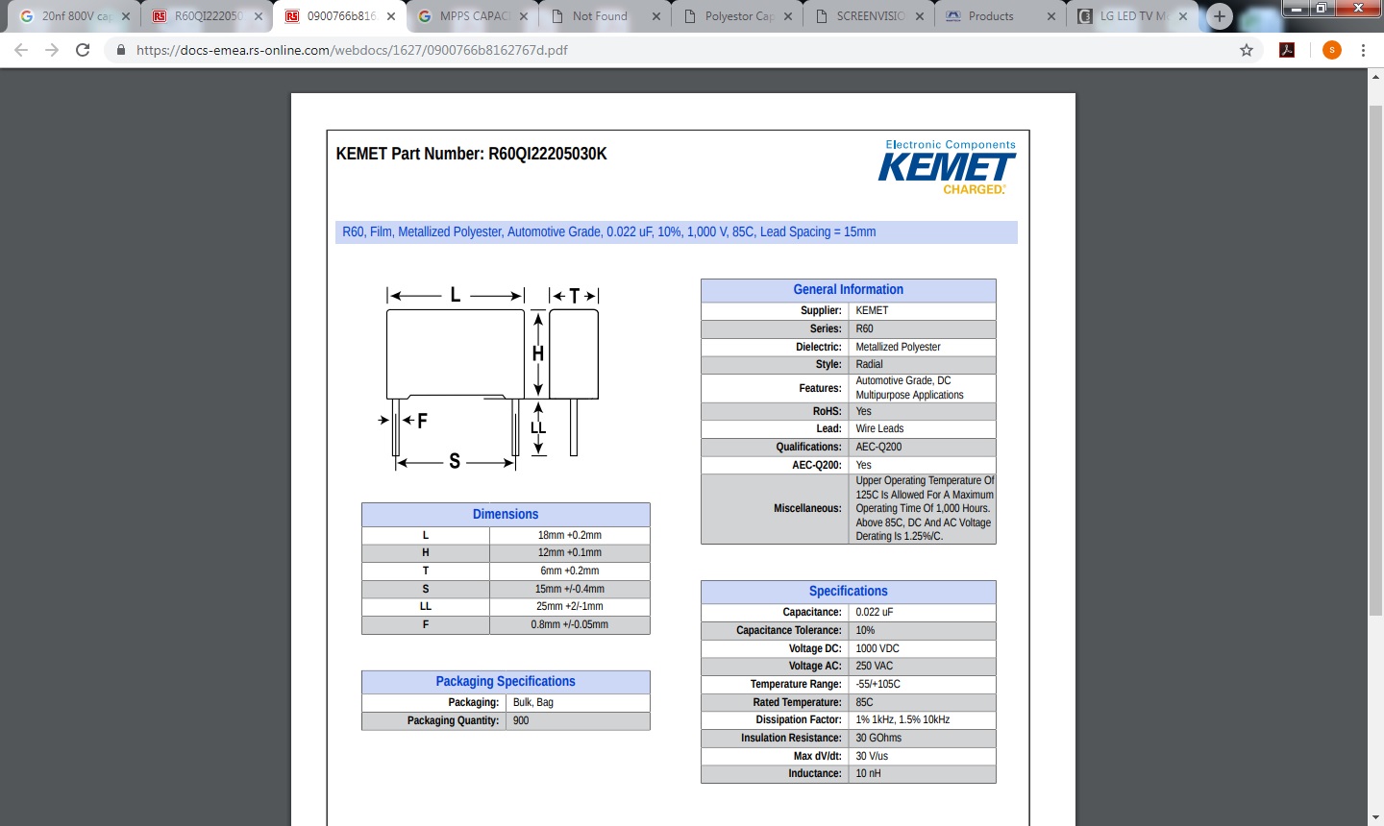The width and height of the screenshot is (1384, 826).
Task: Close the Products tab
Action: (1050, 16)
